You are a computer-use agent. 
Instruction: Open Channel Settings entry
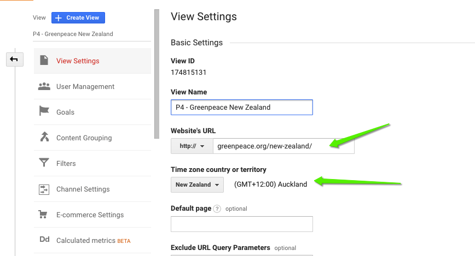(x=92, y=189)
